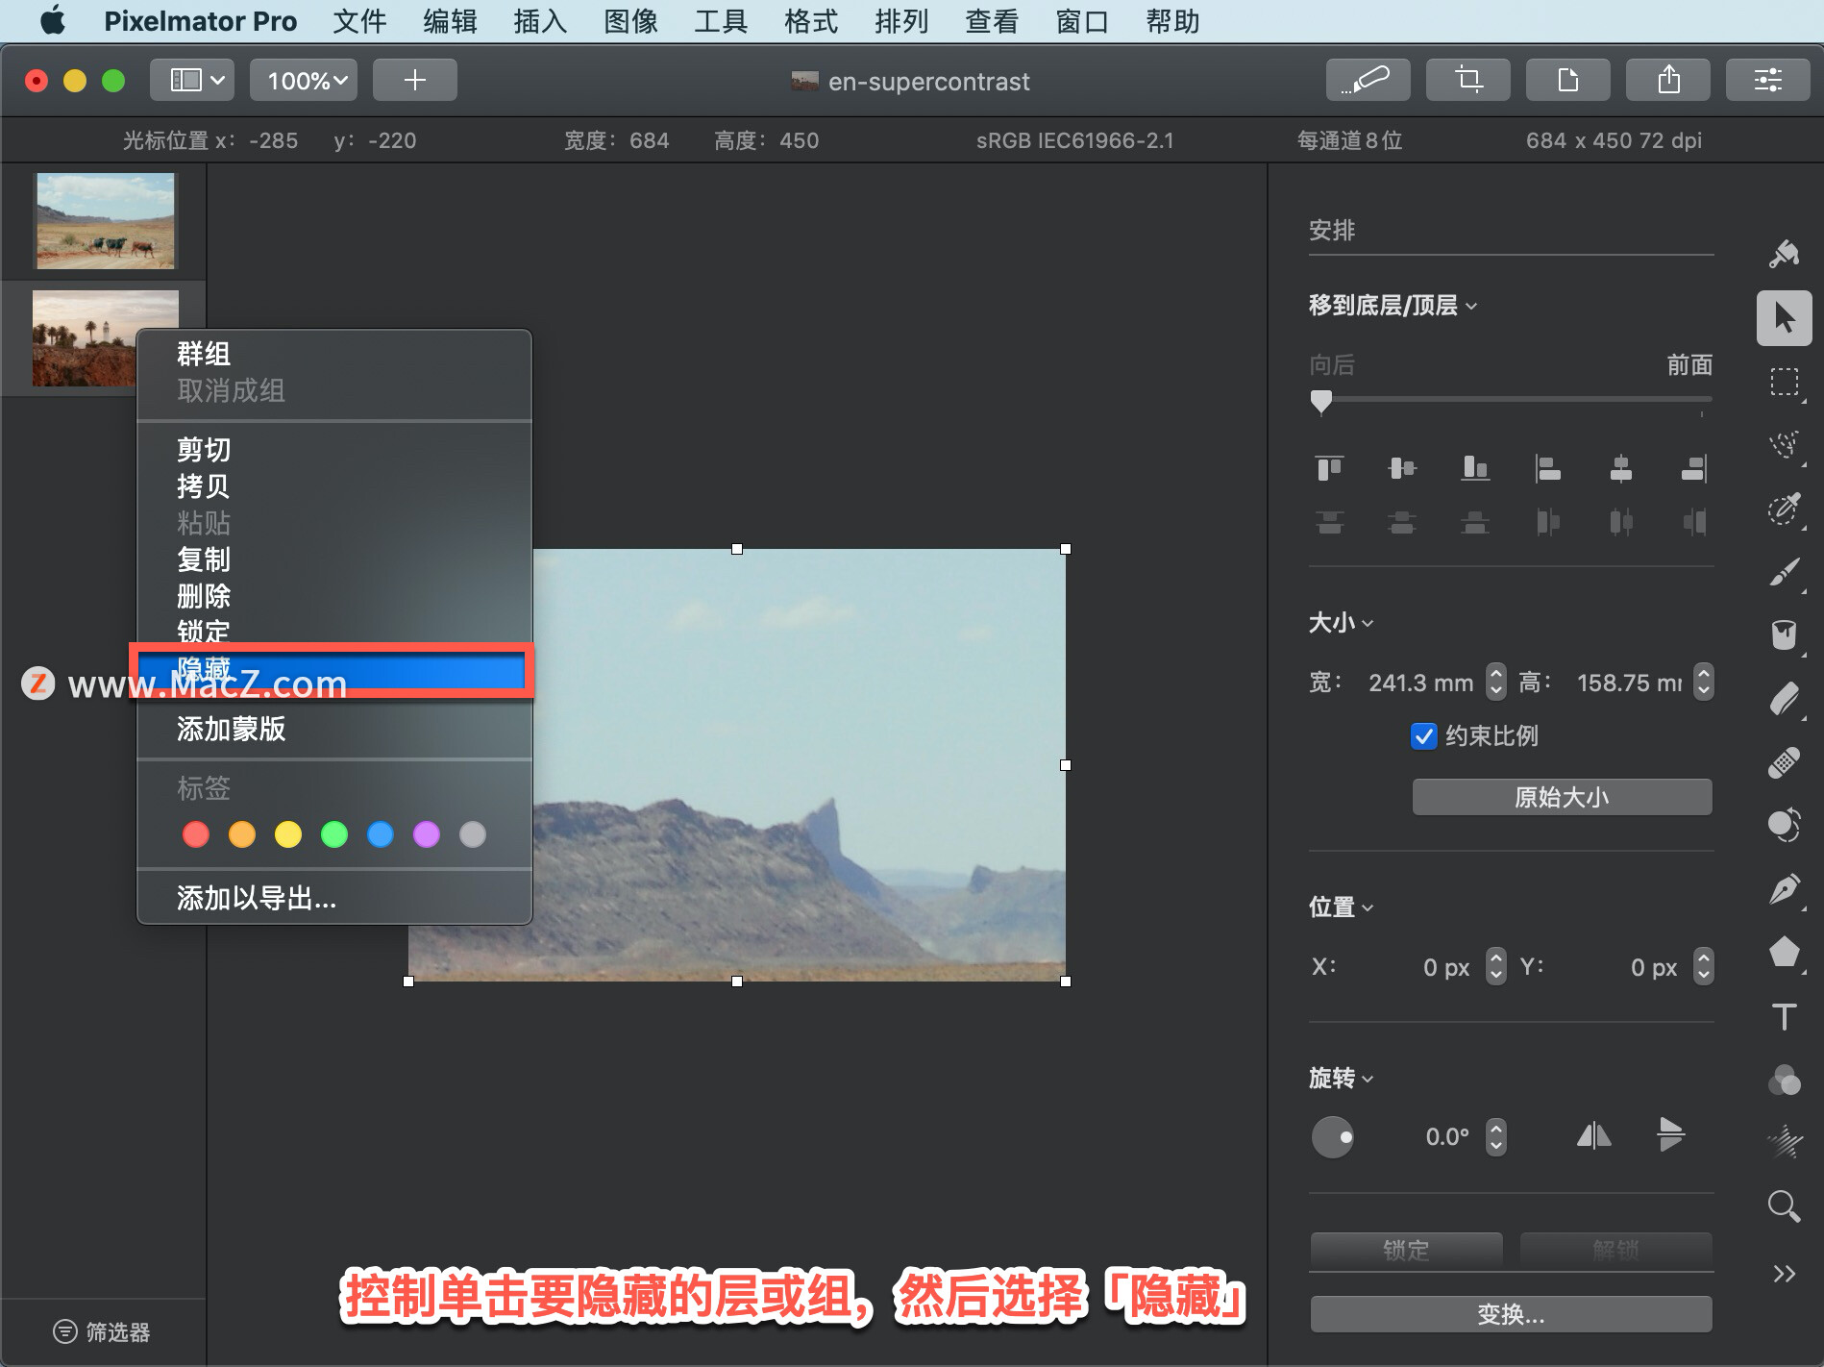
Task: Click the 筛选器 filter button
Action: coord(102,1331)
